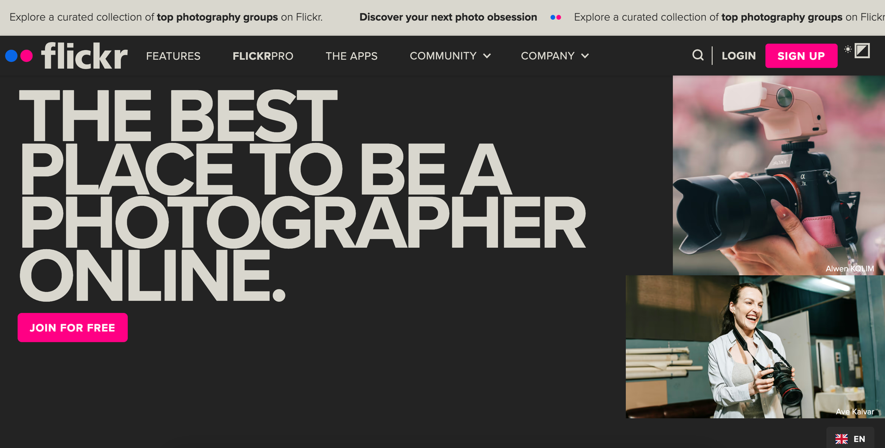885x448 pixels.
Task: Toggle the light/dark theme square
Action: [x=862, y=51]
